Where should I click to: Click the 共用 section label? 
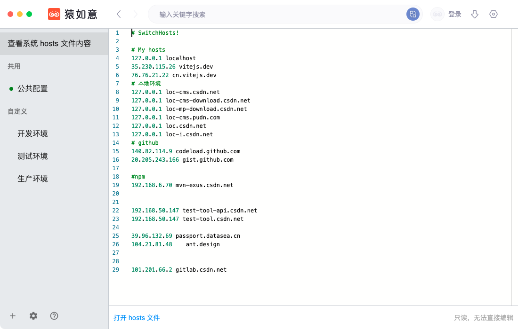tap(14, 66)
